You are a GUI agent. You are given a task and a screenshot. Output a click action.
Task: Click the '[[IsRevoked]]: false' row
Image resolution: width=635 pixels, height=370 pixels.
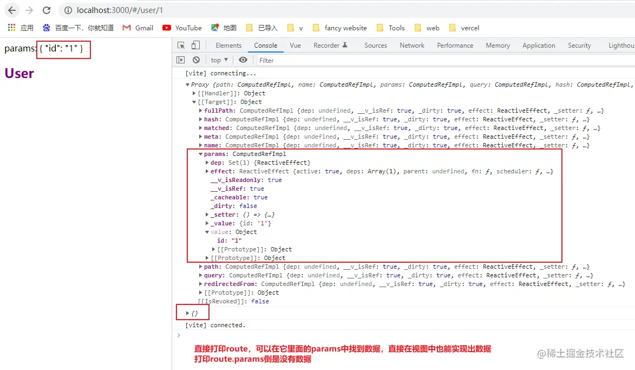[x=233, y=301]
